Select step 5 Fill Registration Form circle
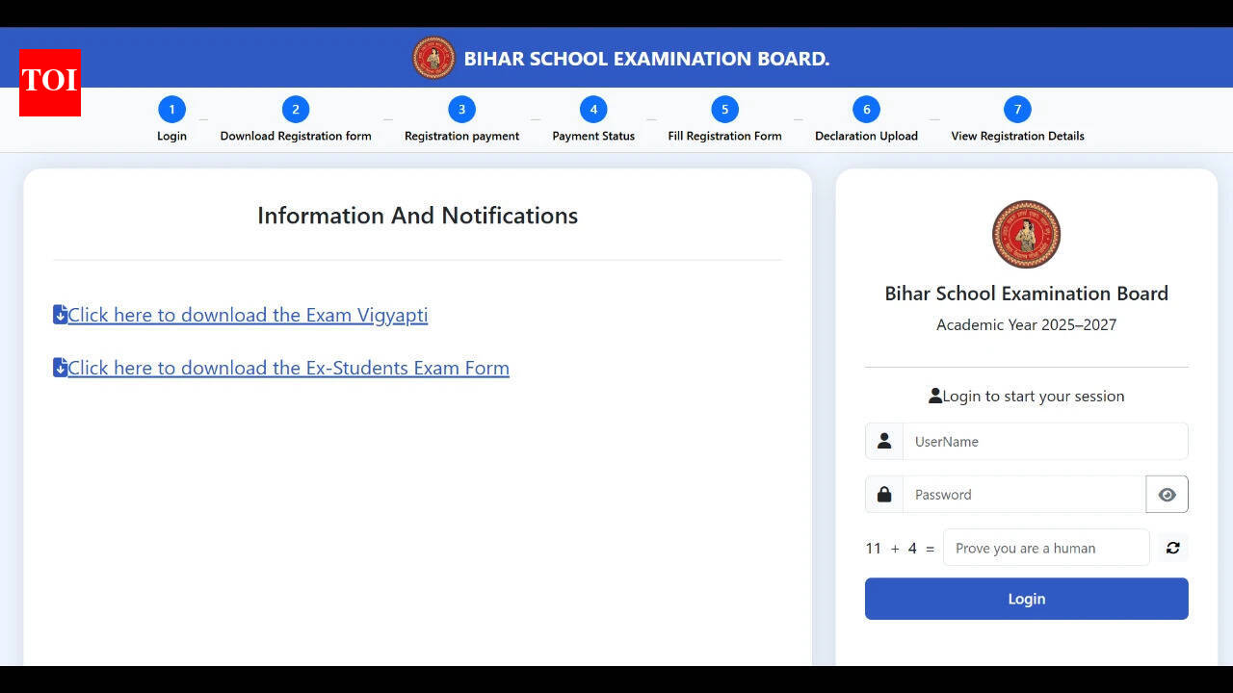1233x693 pixels. click(724, 110)
